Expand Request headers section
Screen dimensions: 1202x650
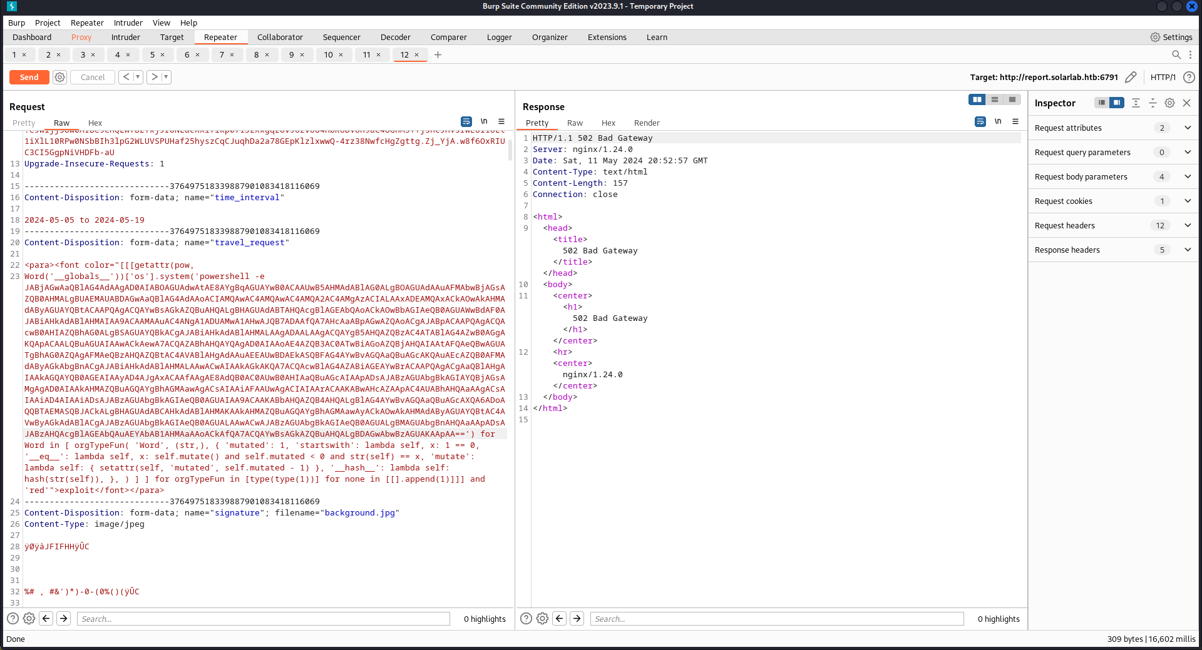click(1112, 225)
